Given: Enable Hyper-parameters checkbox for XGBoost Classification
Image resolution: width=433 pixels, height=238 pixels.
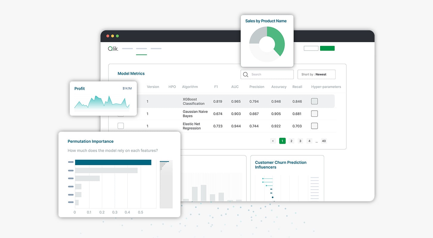Looking at the screenshot, I should pyautogui.click(x=314, y=101).
